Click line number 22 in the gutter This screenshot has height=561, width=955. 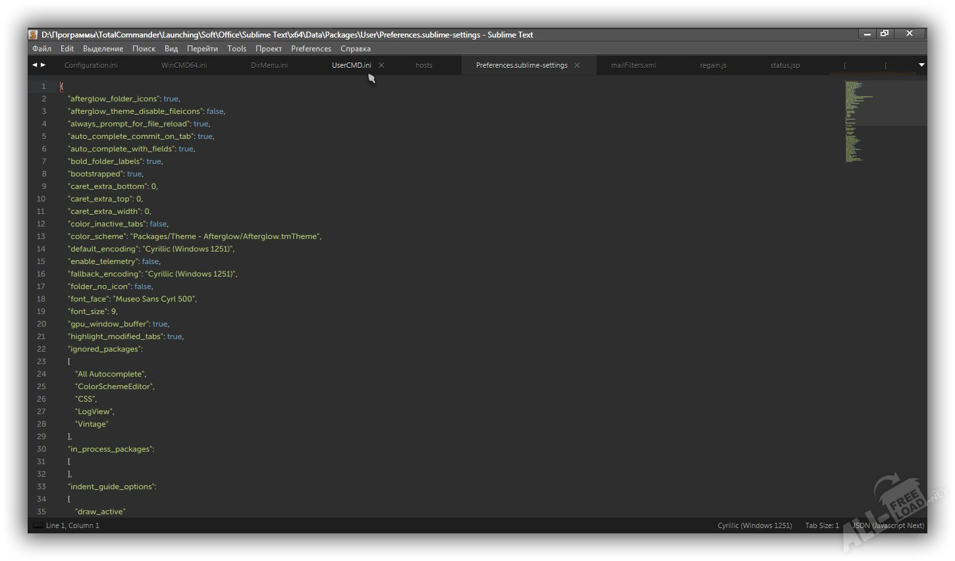click(x=41, y=349)
